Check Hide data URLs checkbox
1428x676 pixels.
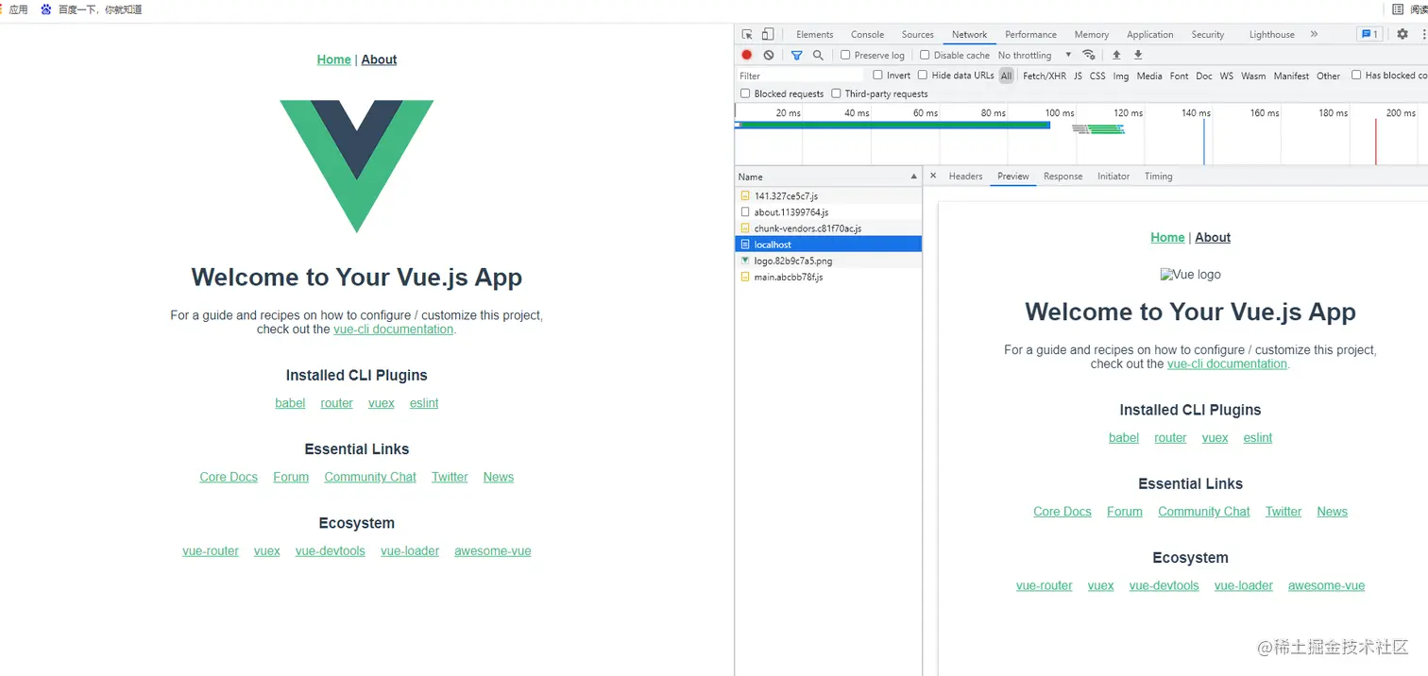coord(923,75)
